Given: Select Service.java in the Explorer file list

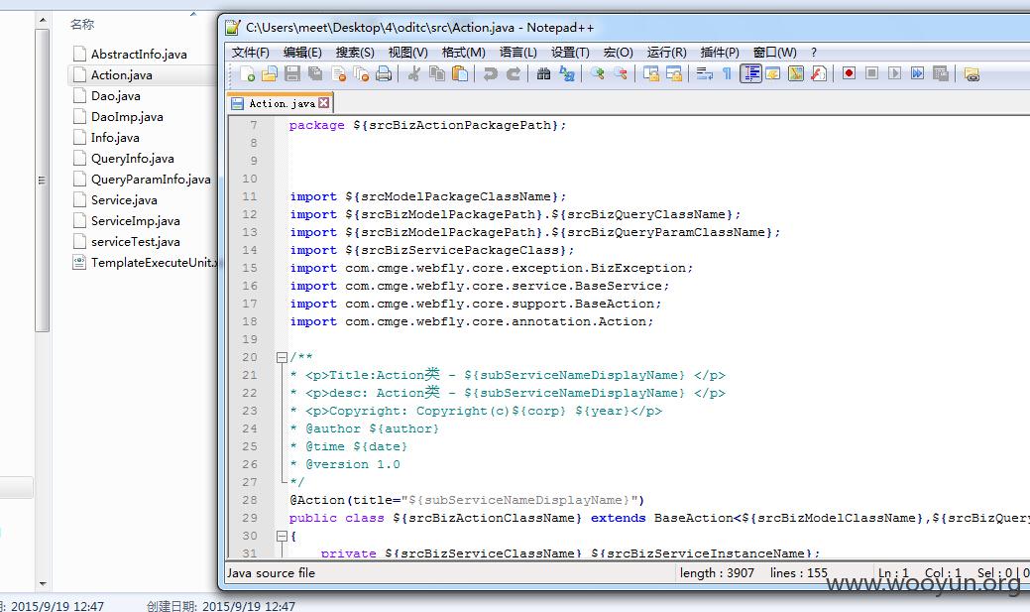Looking at the screenshot, I should 124,199.
